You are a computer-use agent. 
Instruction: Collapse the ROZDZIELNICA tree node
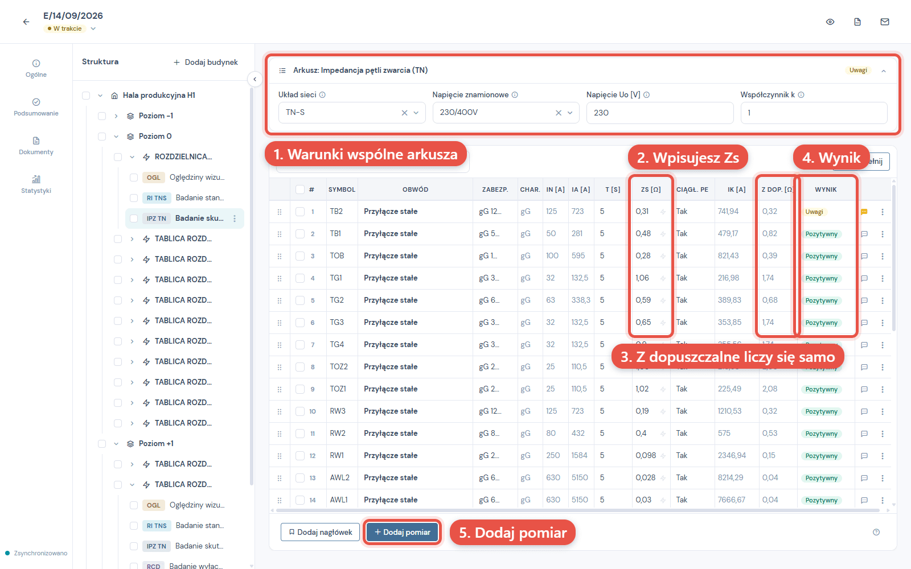pyautogui.click(x=132, y=157)
